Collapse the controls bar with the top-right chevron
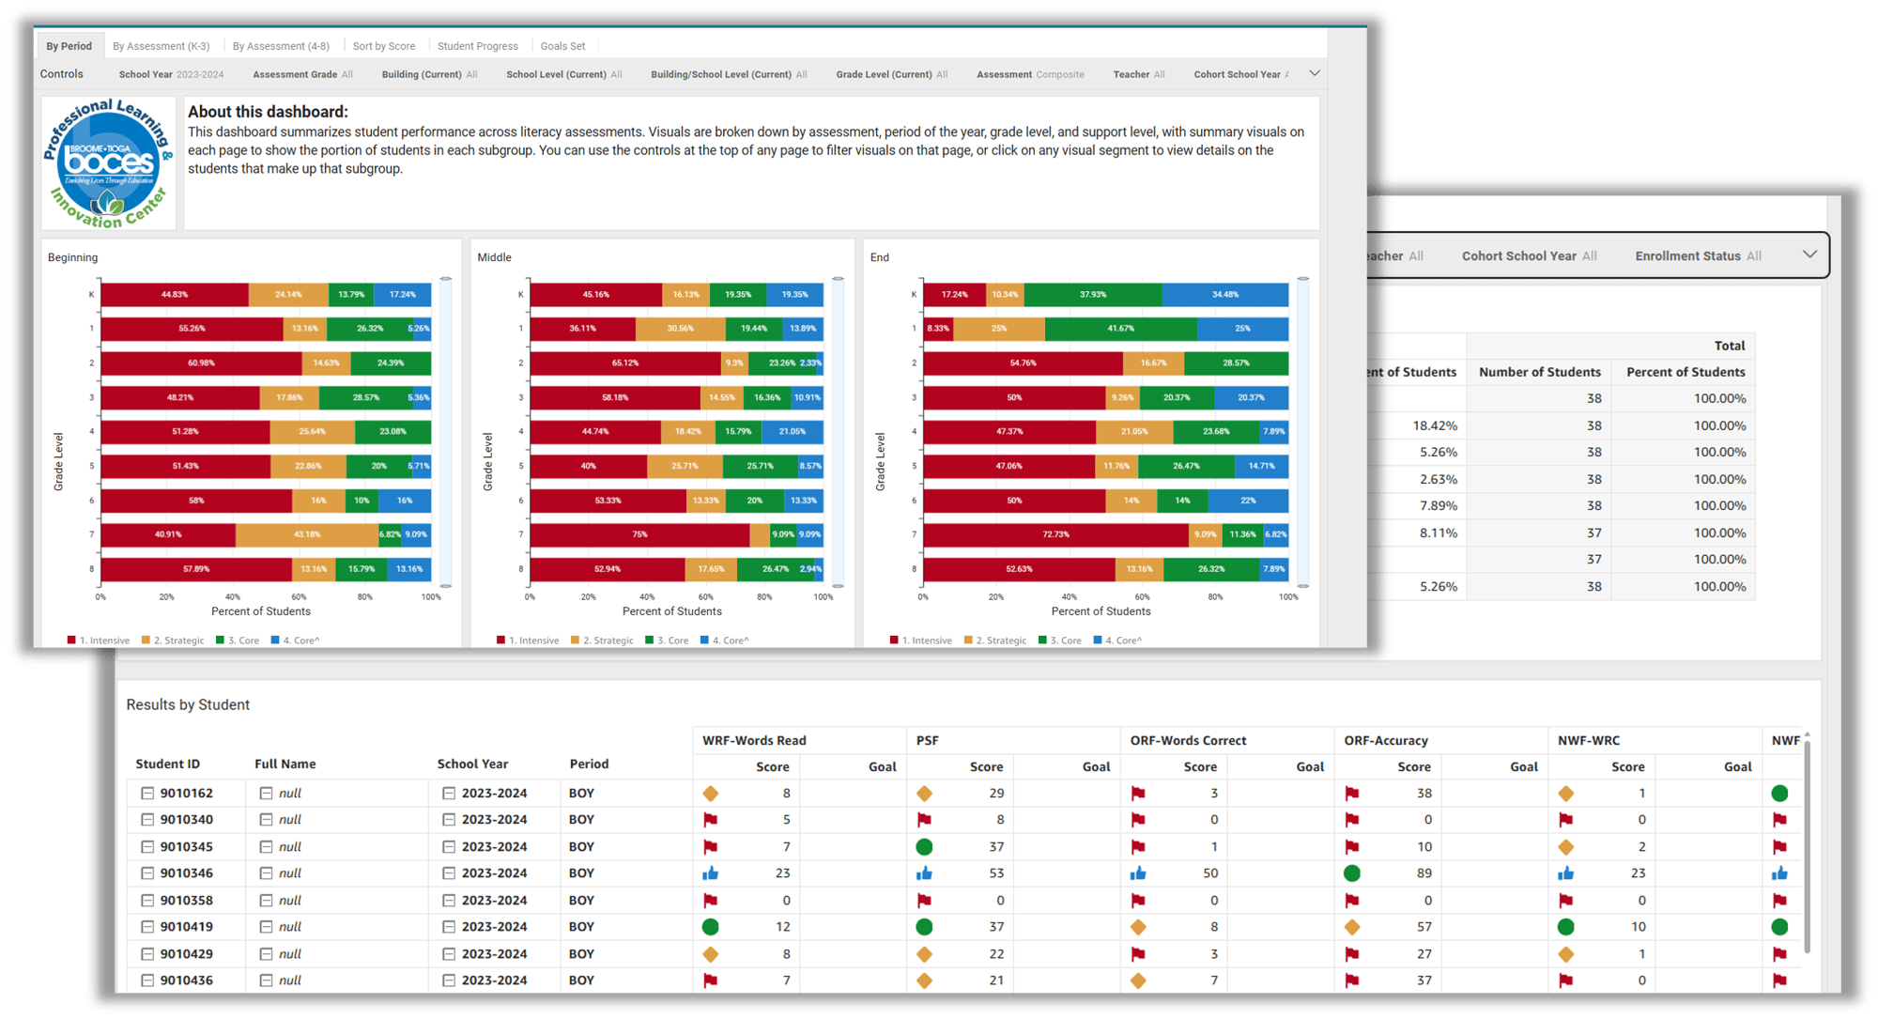The width and height of the screenshot is (1878, 1019). pos(1315,73)
